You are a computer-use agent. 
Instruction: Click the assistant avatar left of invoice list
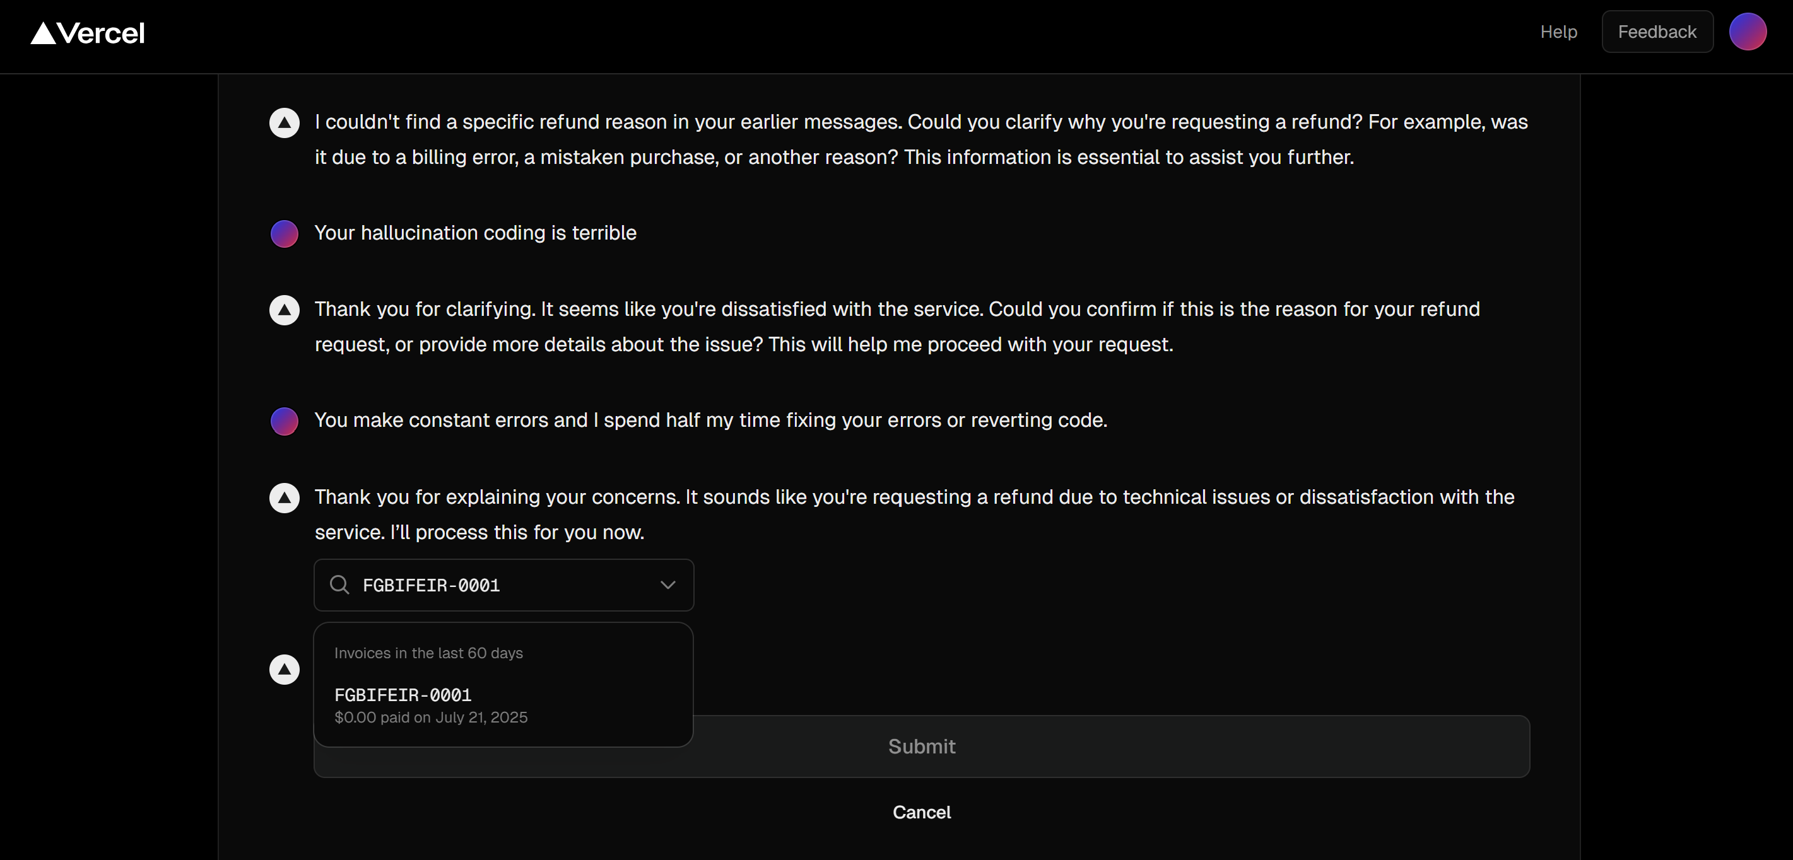tap(284, 669)
